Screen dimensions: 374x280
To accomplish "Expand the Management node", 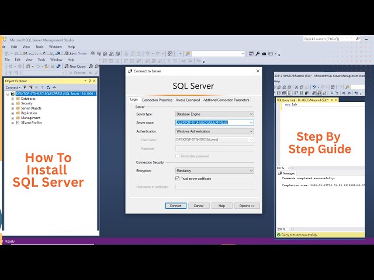I will coord(13,118).
